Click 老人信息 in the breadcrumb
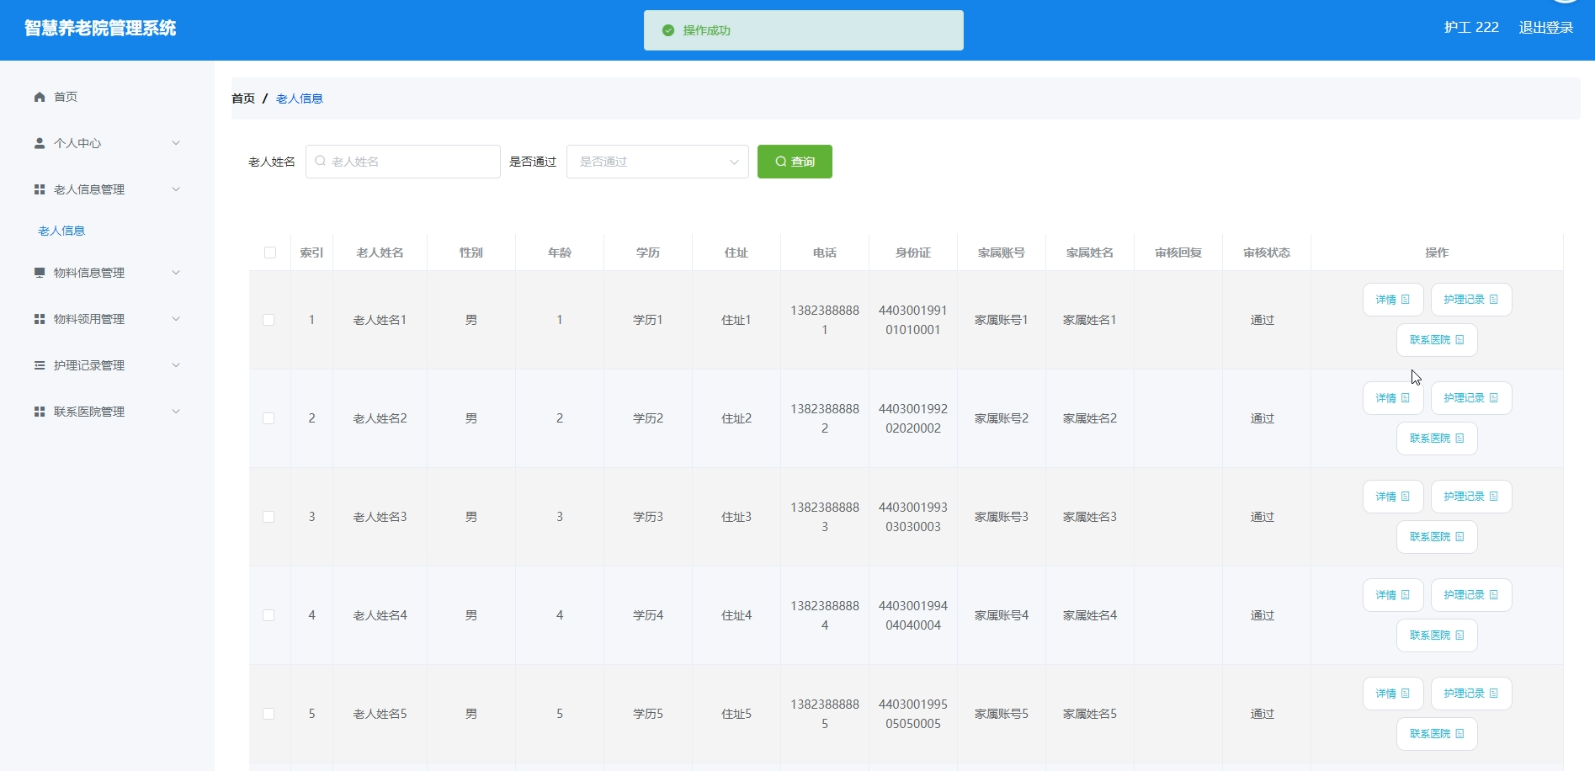Screen dimensions: 1595x771 pyautogui.click(x=300, y=98)
